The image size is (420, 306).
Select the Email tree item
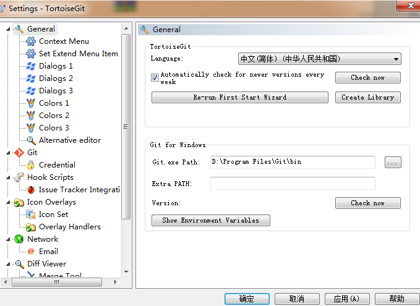[x=48, y=252]
